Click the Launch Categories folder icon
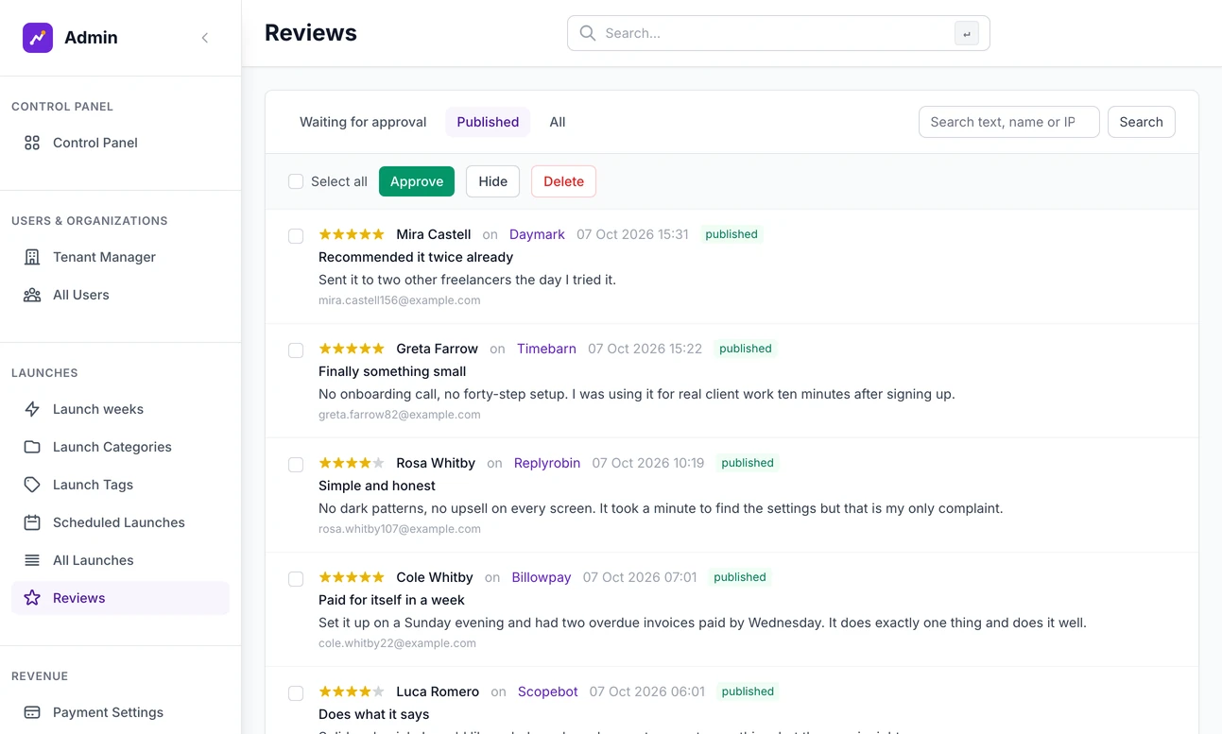The height and width of the screenshot is (734, 1222). [32, 447]
